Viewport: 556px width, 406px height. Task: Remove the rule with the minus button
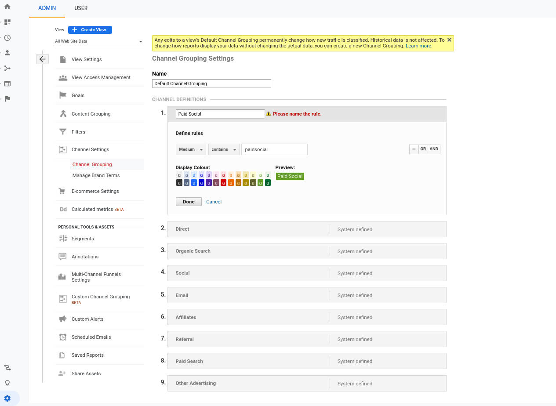pos(413,149)
